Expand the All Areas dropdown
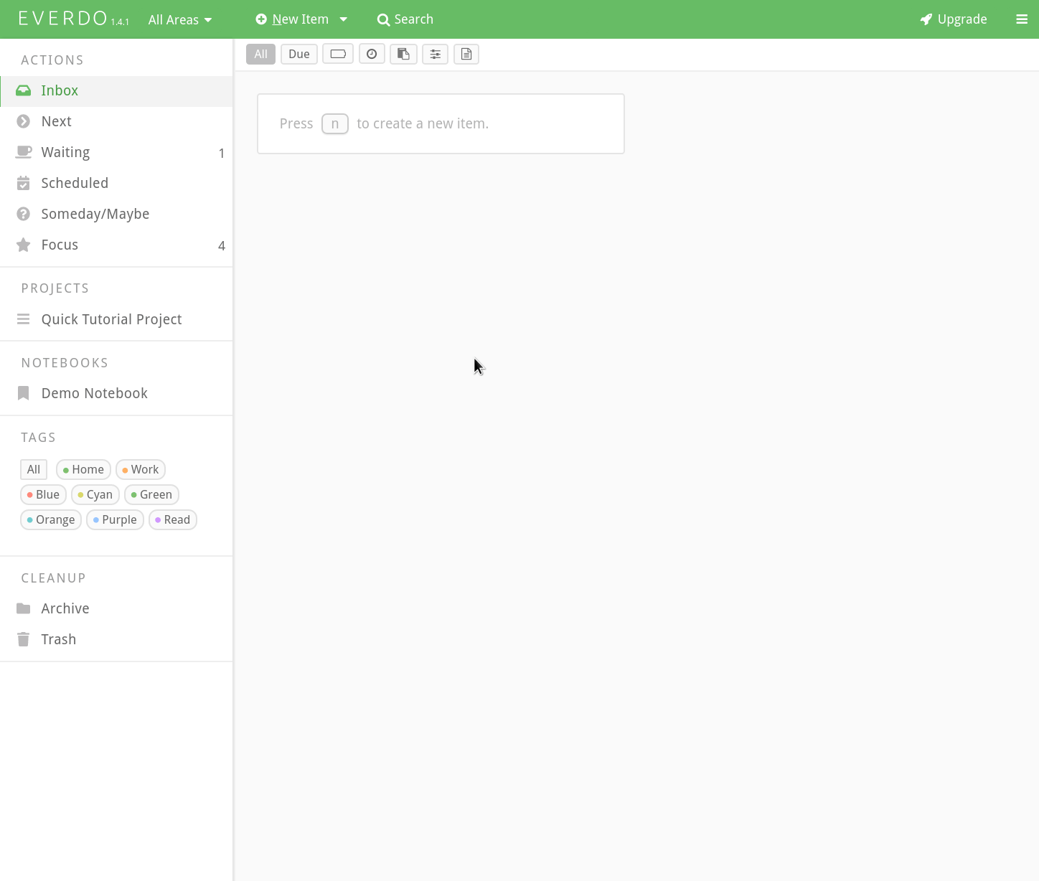Screen dimensions: 1039x881 [179, 20]
